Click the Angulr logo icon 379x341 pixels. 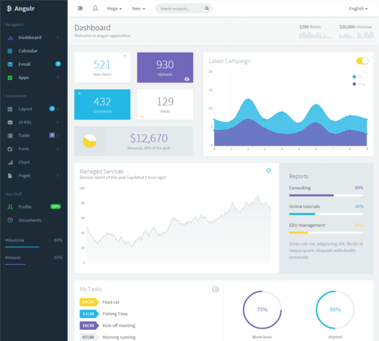(9, 8)
